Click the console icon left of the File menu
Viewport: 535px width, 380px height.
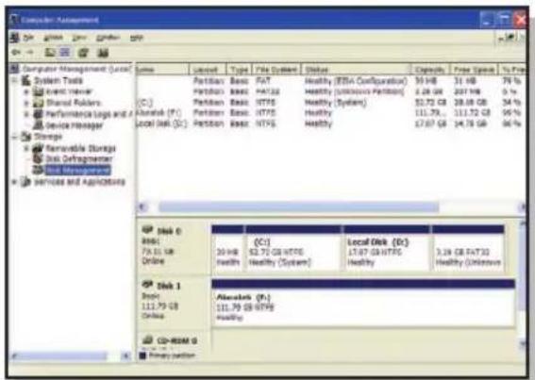(x=14, y=37)
